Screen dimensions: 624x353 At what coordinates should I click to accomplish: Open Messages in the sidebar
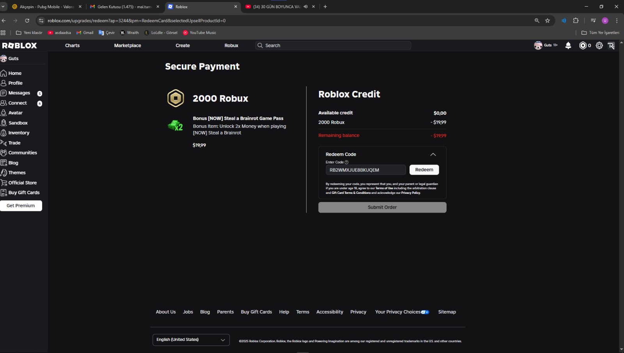tap(16, 93)
